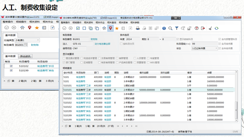Click the printer icon in agIq750 toolbar
This screenshot has width=244, height=137.
pyautogui.click(x=138, y=28)
